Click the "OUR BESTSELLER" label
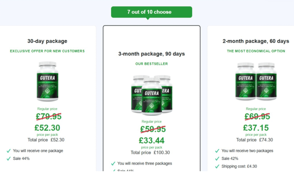Screen dimensions: 294x177 152,64
